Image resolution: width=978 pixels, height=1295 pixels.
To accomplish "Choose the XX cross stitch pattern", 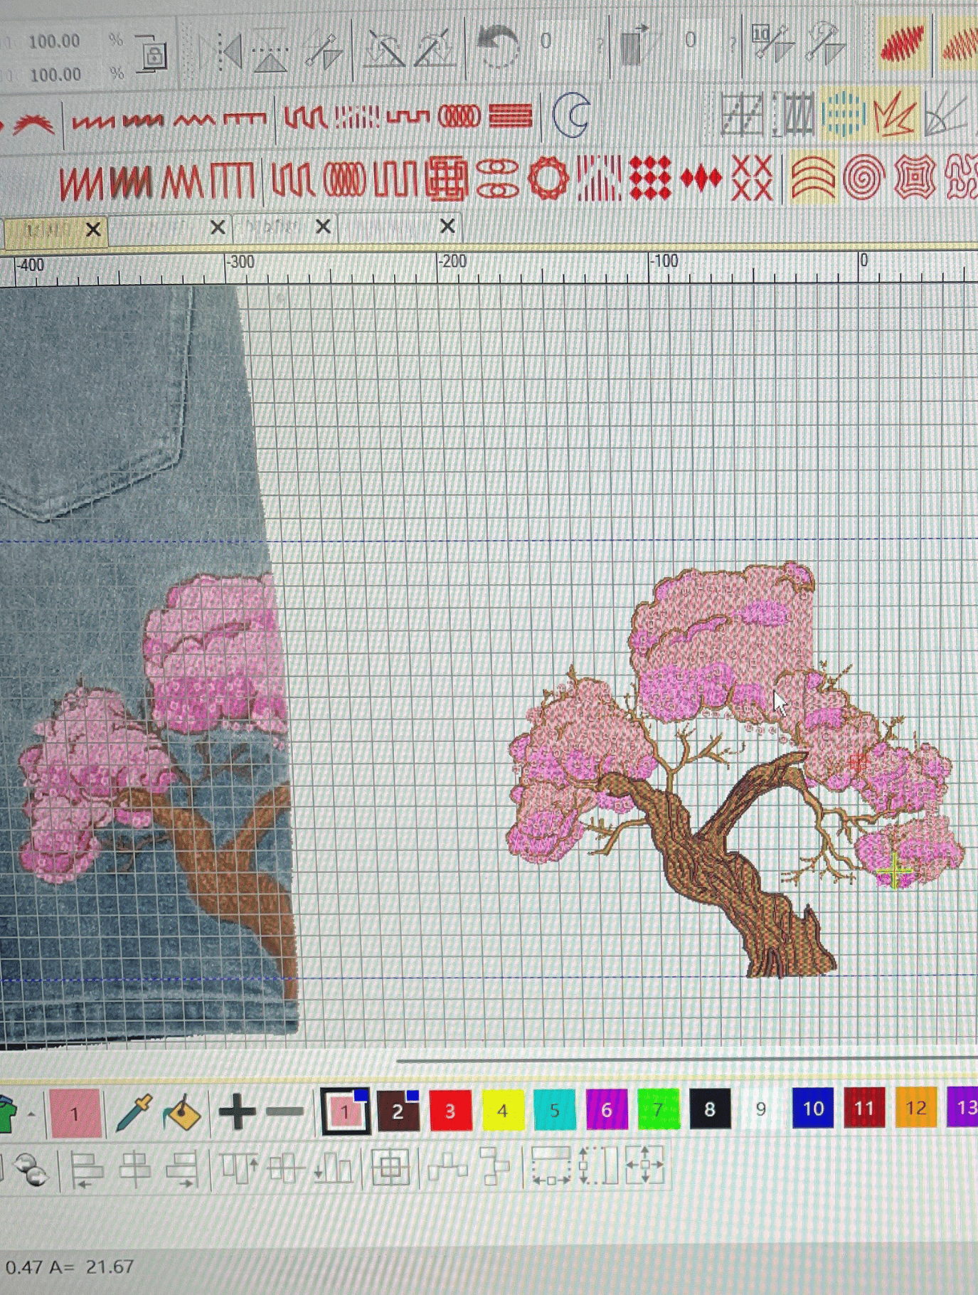I will coord(752,177).
